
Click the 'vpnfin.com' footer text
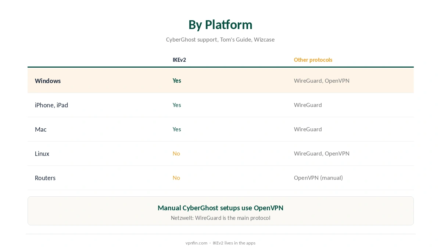coord(196,243)
